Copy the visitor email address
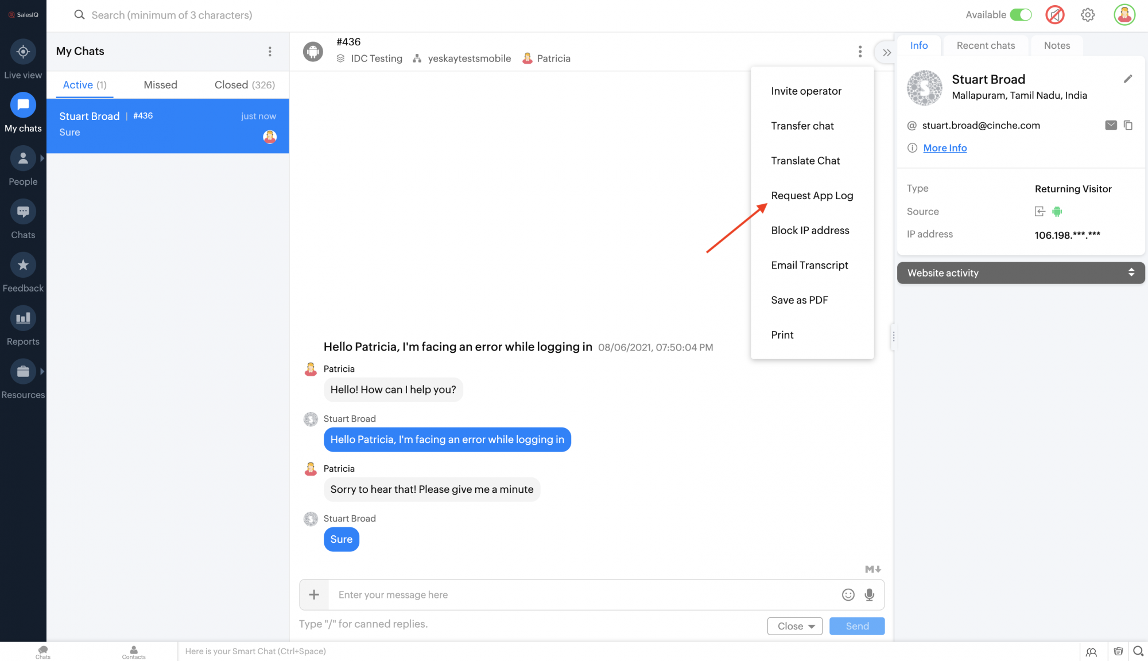 tap(1128, 125)
